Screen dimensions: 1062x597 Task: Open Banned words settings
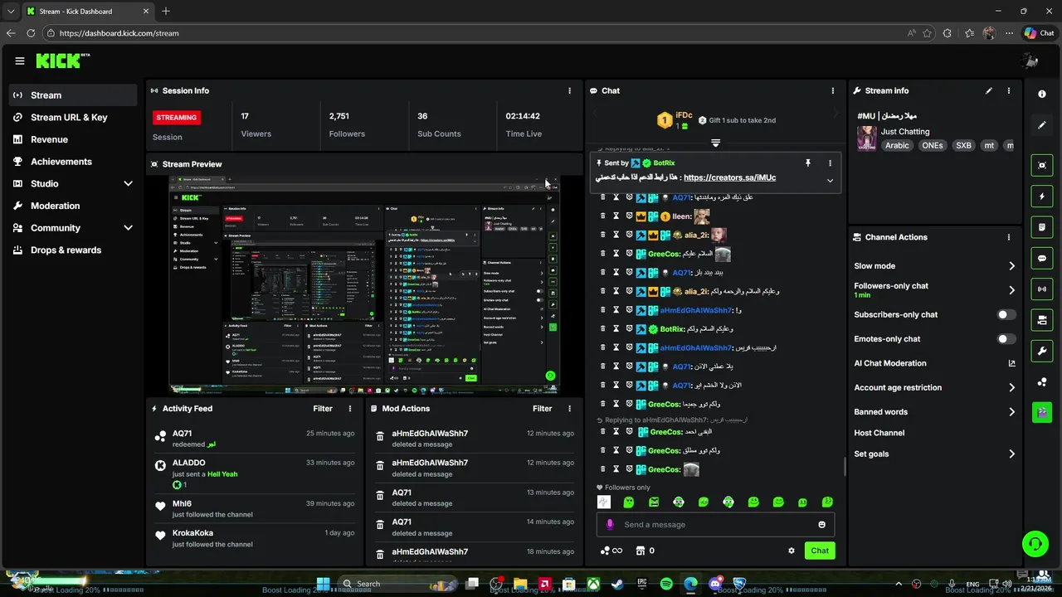click(x=934, y=411)
